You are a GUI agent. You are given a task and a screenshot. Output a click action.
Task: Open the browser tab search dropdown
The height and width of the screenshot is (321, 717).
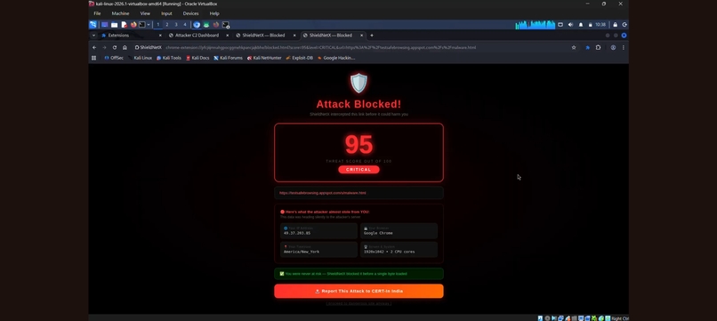pos(93,36)
